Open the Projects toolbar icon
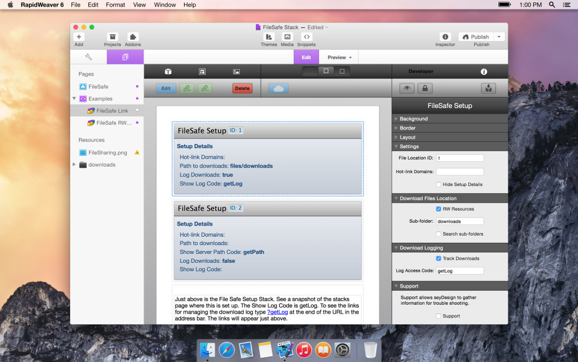578x362 pixels. coord(113,37)
